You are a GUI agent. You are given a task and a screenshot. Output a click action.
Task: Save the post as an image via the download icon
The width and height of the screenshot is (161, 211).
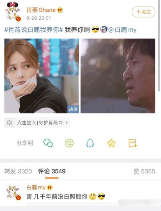(133, 143)
